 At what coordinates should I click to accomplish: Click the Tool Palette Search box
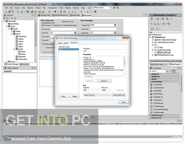[x=158, y=71]
